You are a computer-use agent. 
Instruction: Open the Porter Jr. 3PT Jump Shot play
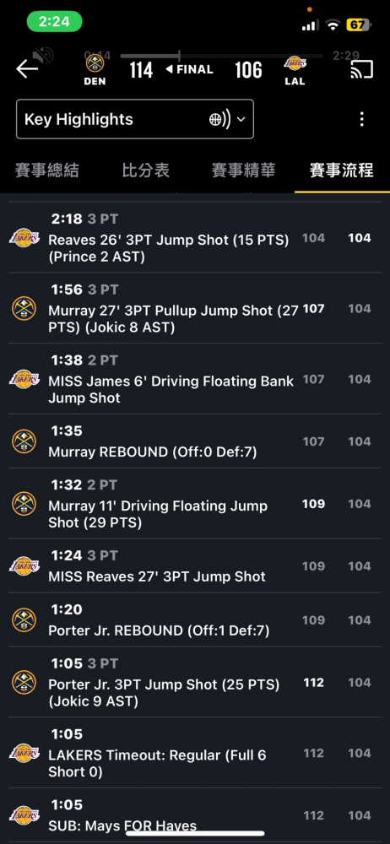coord(195,682)
